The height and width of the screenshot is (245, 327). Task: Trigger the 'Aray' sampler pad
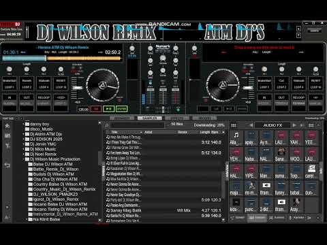[x=296, y=205]
